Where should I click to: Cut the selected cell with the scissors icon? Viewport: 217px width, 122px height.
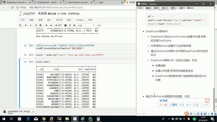coord(31,25)
